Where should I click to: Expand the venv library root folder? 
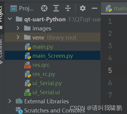[x=18, y=37]
